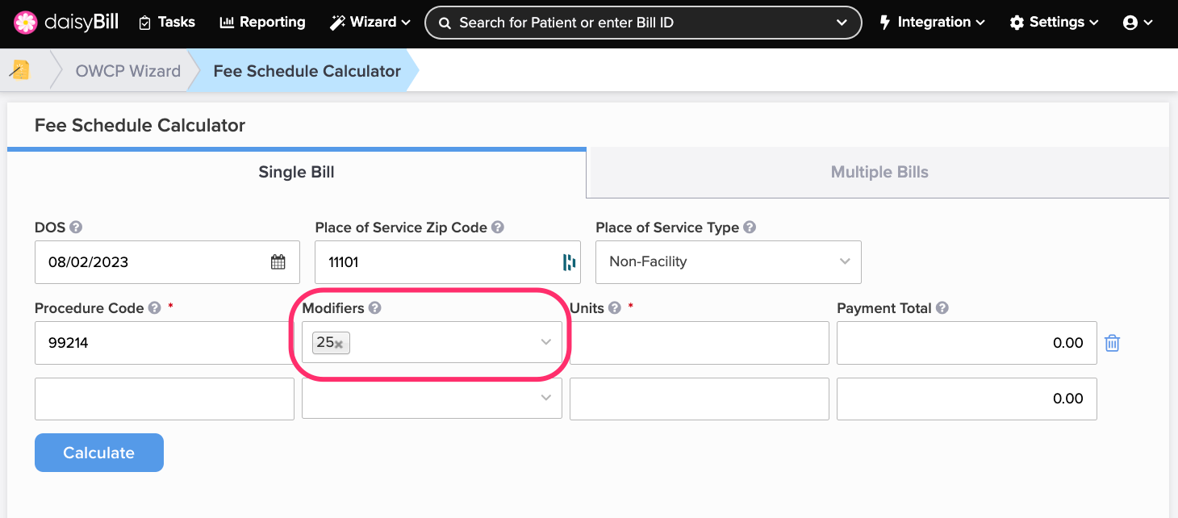Screen dimensions: 1178x518
Task: Delete the first procedure row with trash icon
Action: click(x=1113, y=343)
